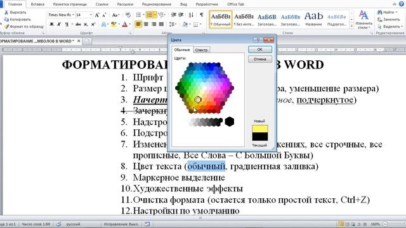The height and width of the screenshot is (228, 406).
Task: Open borders dropdown arrow
Action: 200,24
